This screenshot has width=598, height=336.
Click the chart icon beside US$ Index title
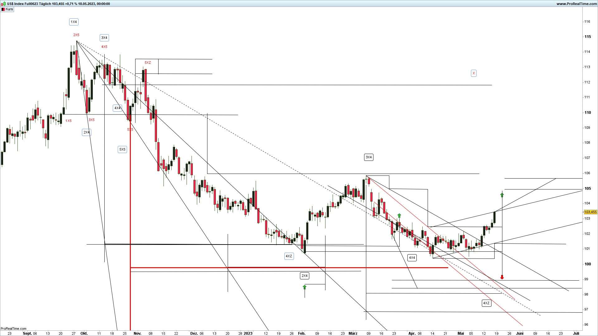pos(3,4)
